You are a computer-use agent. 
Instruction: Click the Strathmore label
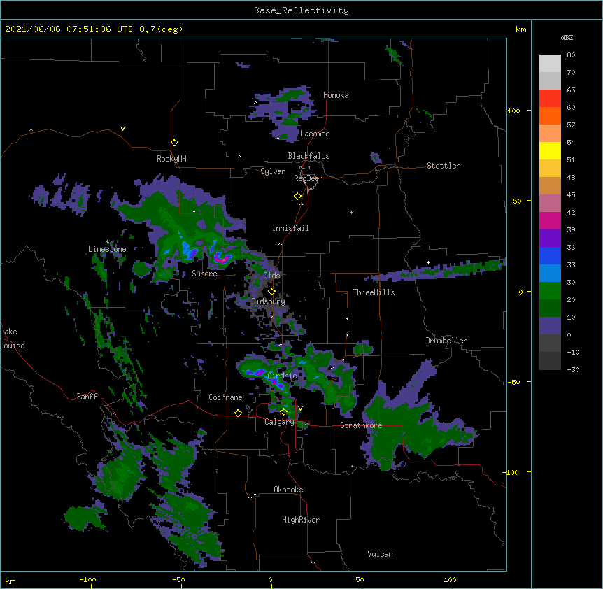tap(361, 425)
